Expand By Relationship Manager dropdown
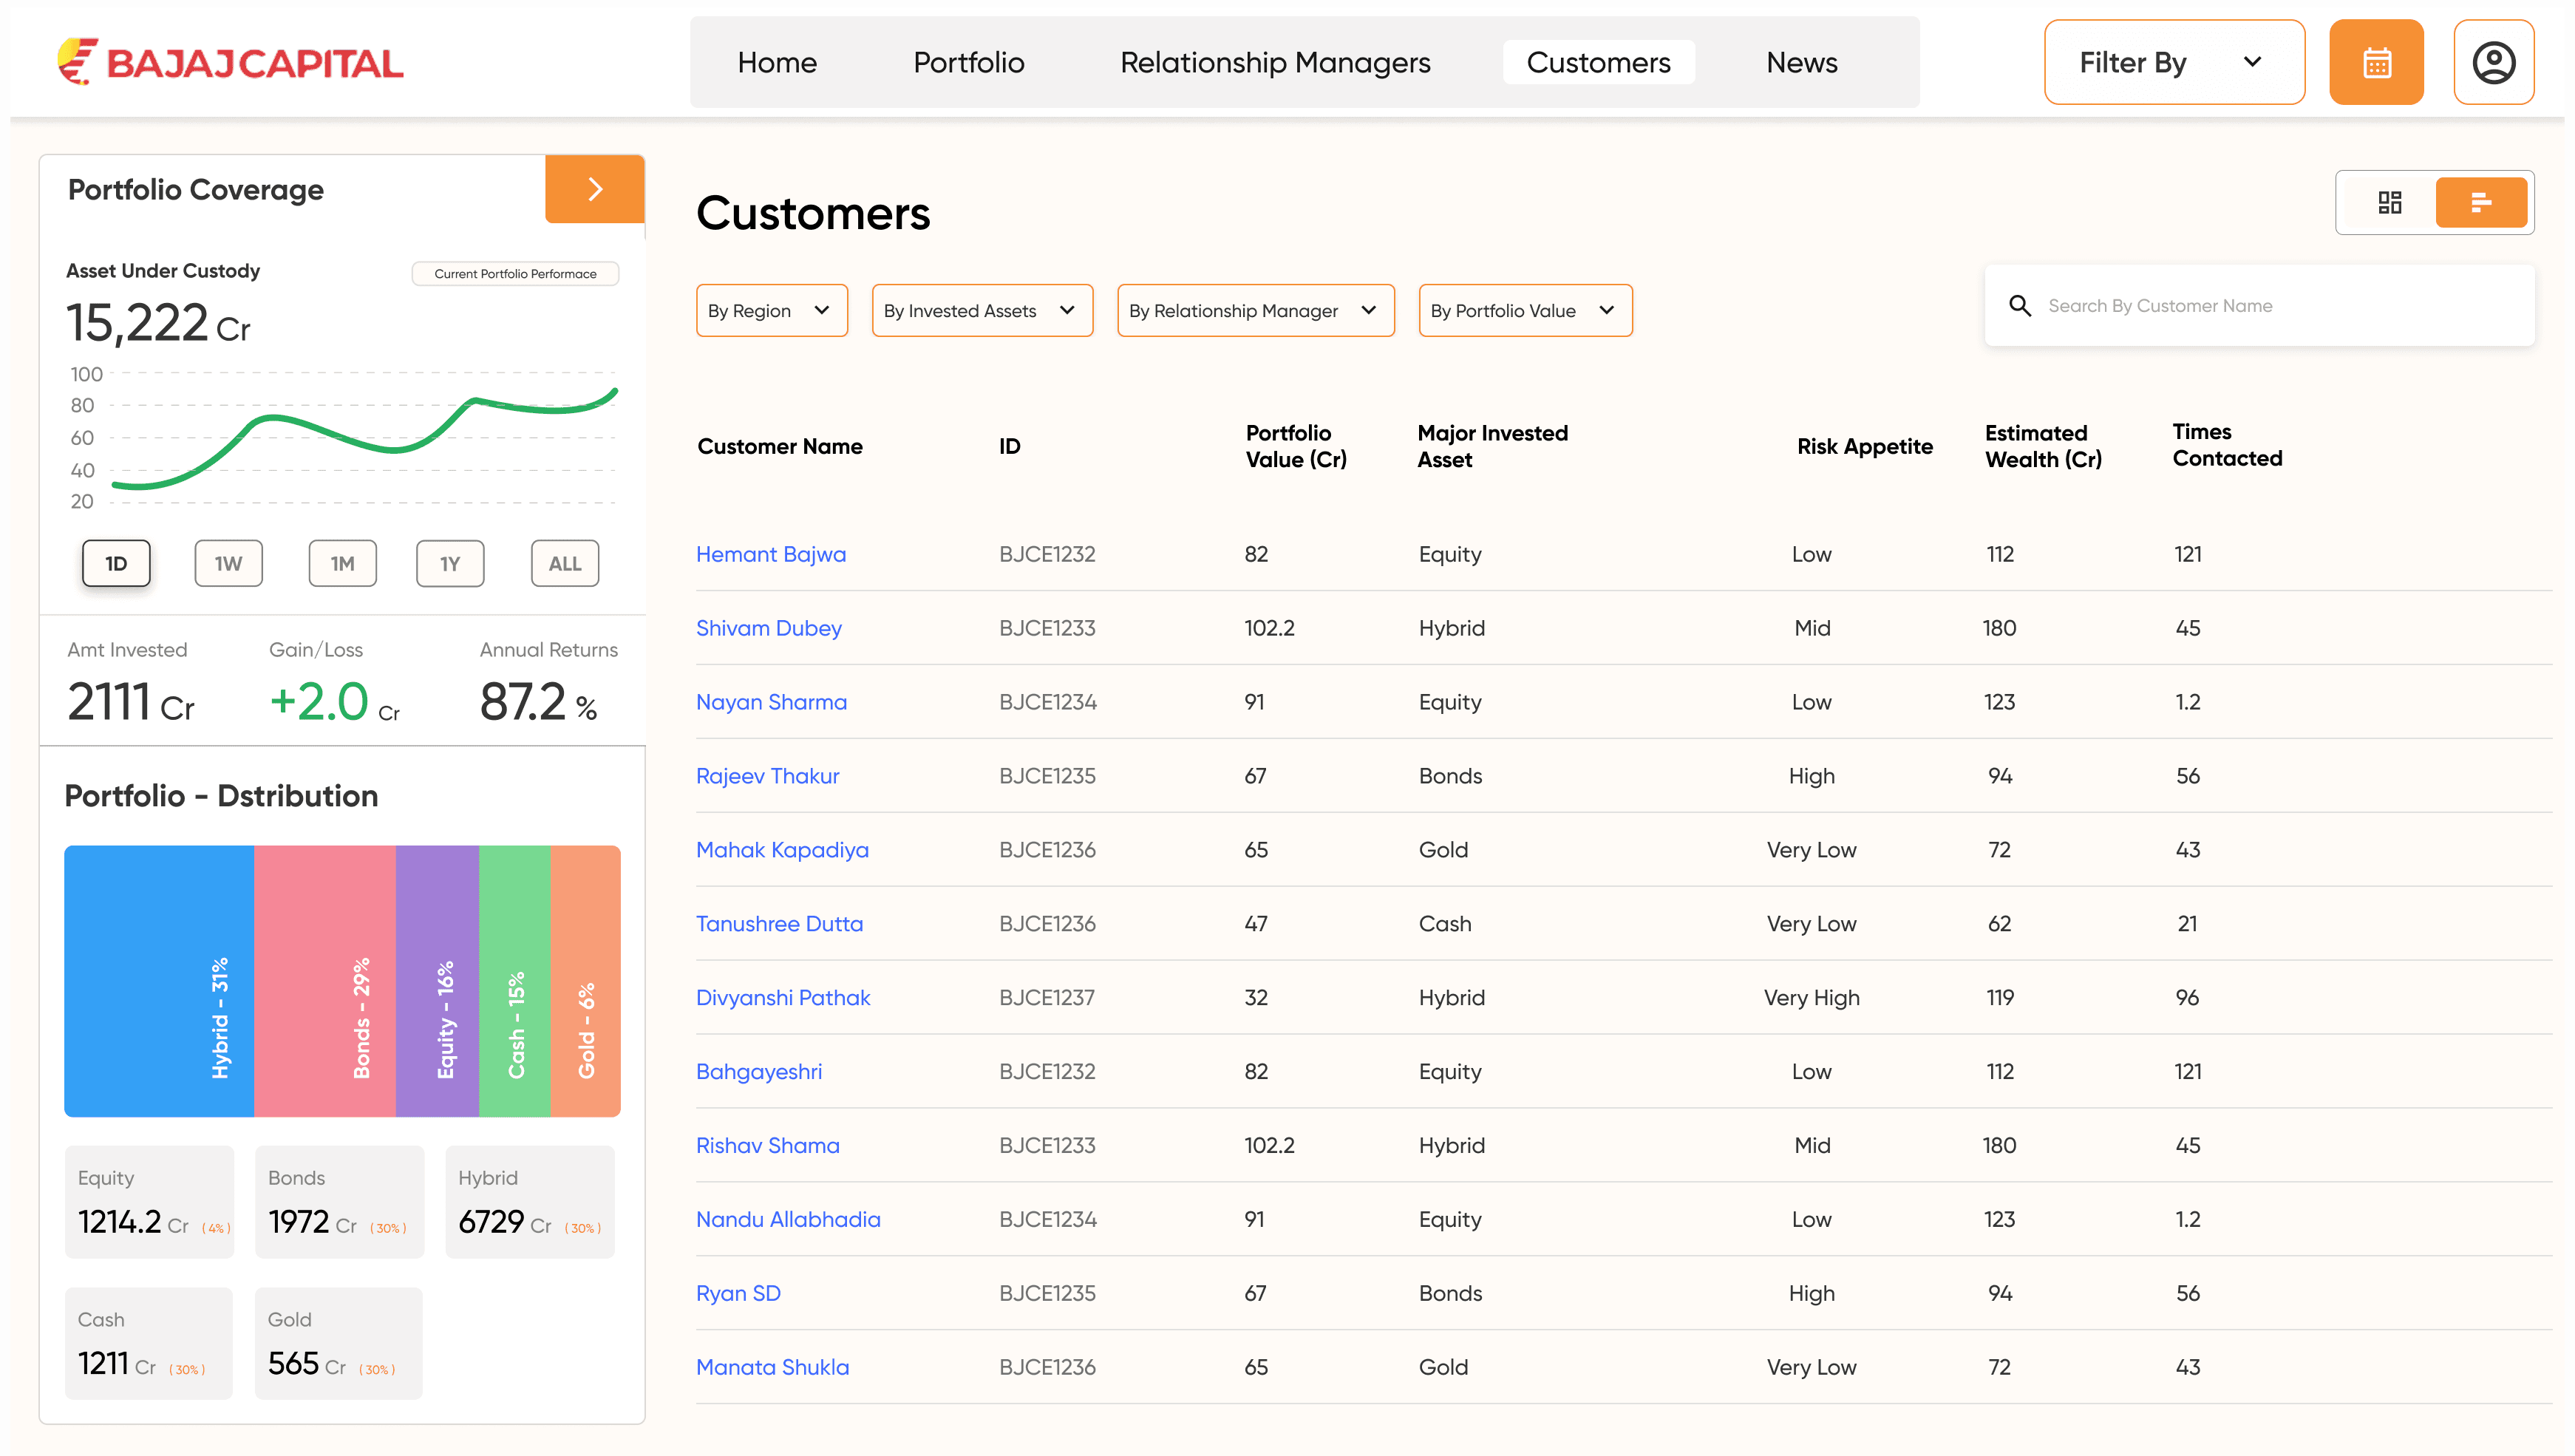Image resolution: width=2575 pixels, height=1456 pixels. [1254, 311]
